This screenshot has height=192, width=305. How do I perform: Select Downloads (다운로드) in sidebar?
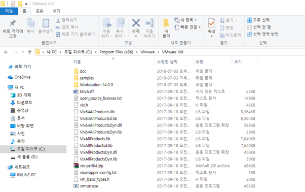click(x=21, y=103)
